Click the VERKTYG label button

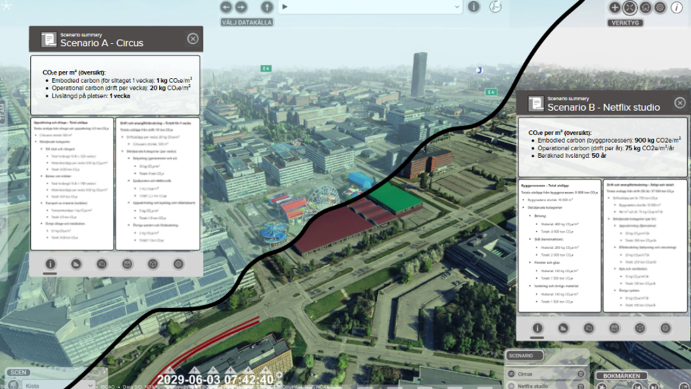point(625,23)
